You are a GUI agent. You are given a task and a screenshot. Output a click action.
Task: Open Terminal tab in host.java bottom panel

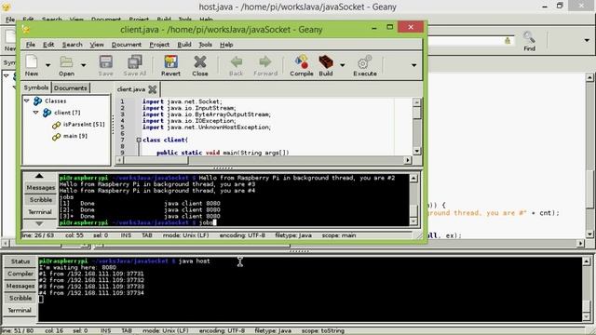pyautogui.click(x=20, y=310)
